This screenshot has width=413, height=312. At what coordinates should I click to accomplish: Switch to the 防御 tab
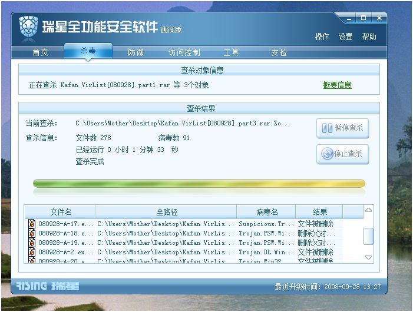point(136,52)
